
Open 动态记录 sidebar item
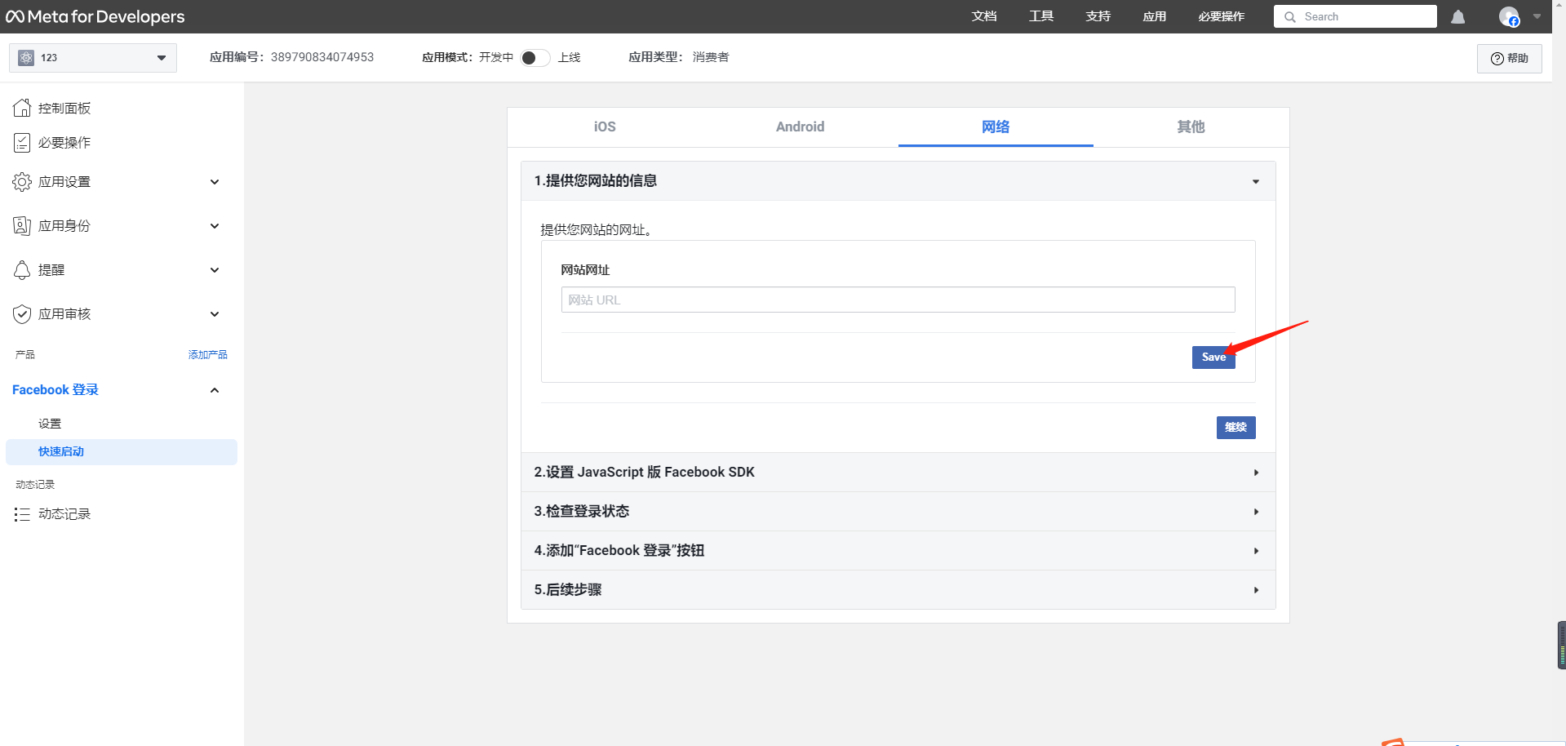[64, 514]
